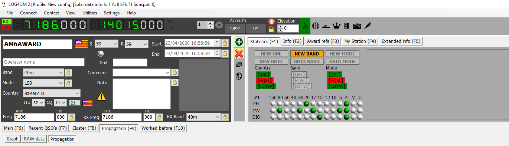Viewport: 509px width, 146px height.
Task: Toggle the Note field padlock
Action: coord(174,82)
